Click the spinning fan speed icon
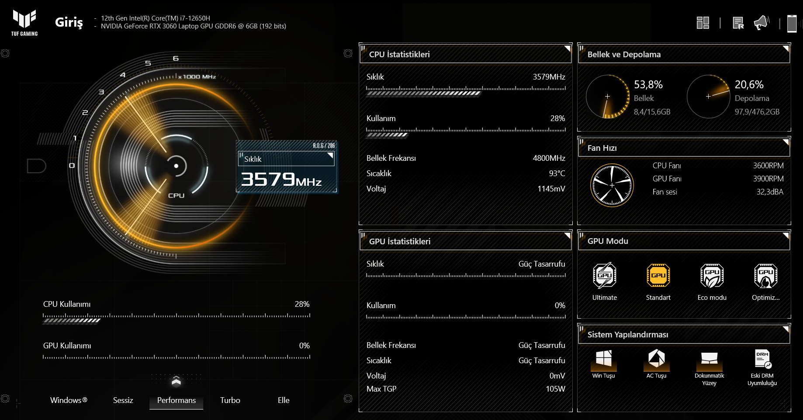This screenshot has width=803, height=420. (612, 185)
